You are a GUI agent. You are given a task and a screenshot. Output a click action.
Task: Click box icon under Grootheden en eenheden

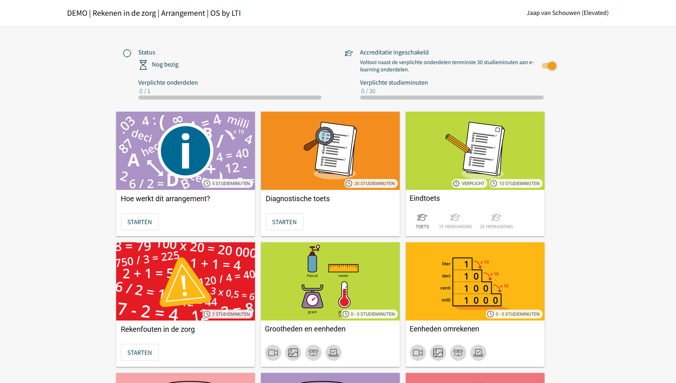click(313, 353)
